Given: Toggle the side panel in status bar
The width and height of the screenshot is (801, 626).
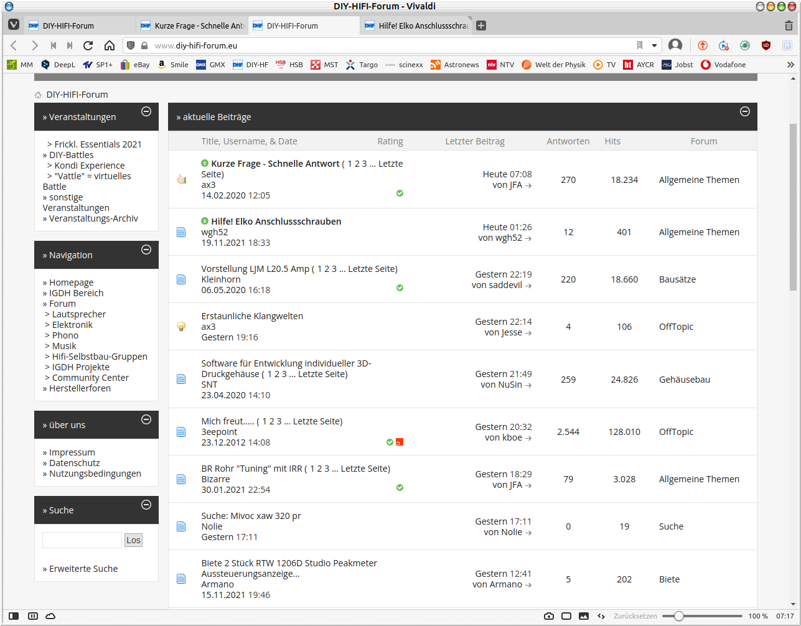Looking at the screenshot, I should (14, 616).
